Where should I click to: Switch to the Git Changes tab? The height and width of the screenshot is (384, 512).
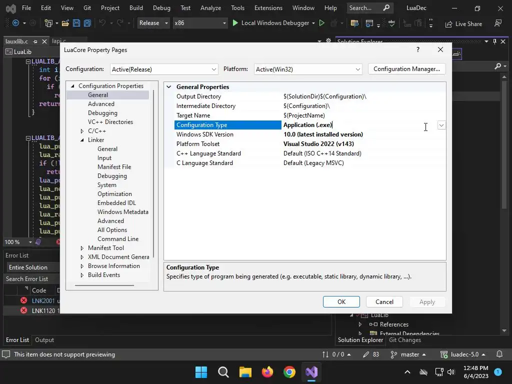coord(405,340)
